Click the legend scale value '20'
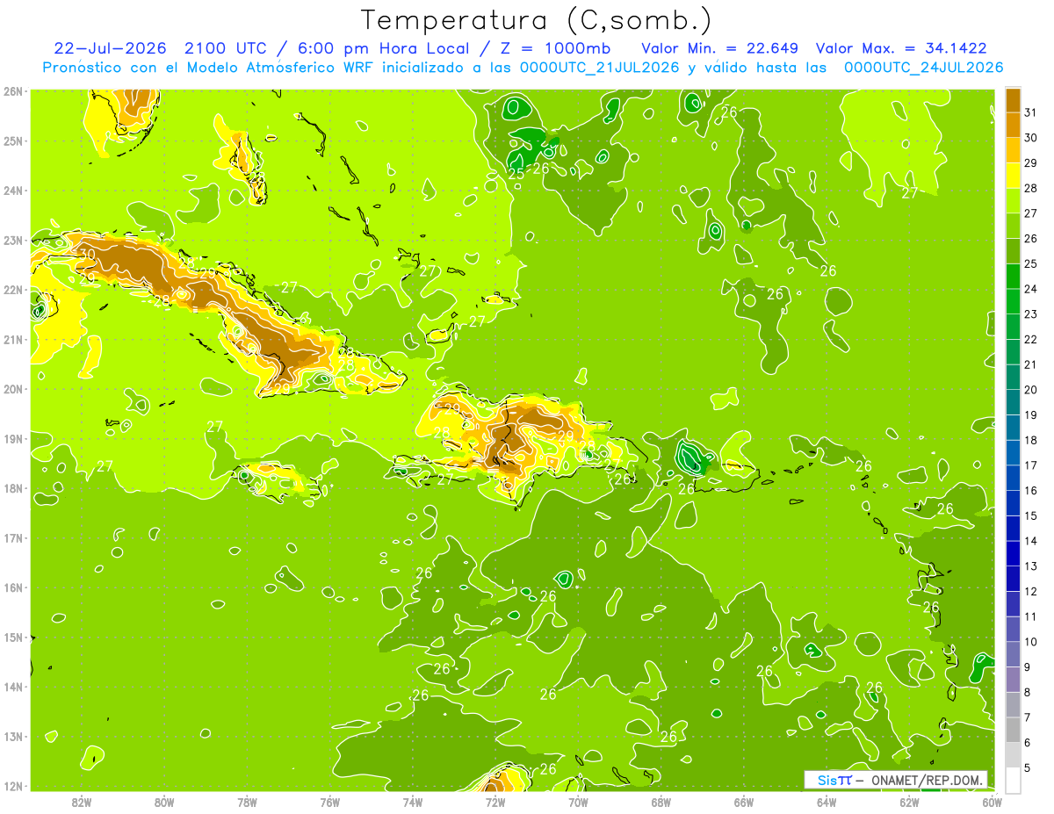This screenshot has height=814, width=1054. click(1031, 390)
